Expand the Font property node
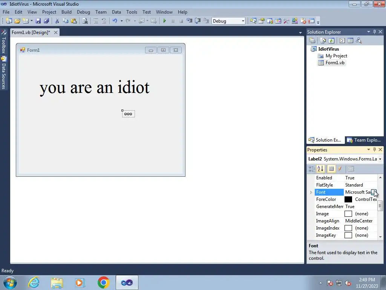 coord(311,192)
